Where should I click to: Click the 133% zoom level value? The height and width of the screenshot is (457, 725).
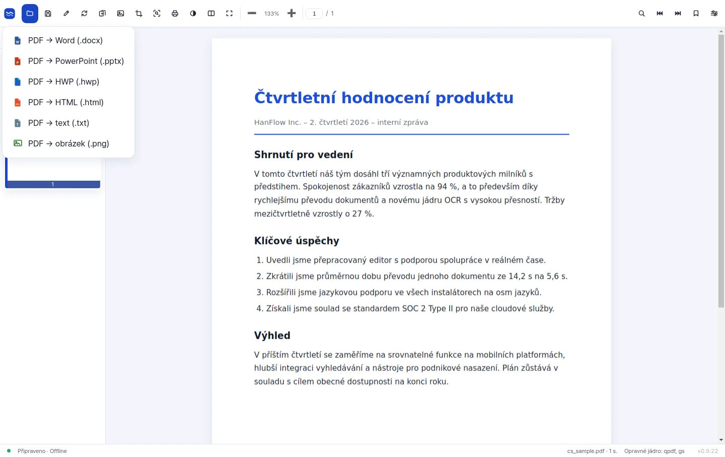click(272, 14)
